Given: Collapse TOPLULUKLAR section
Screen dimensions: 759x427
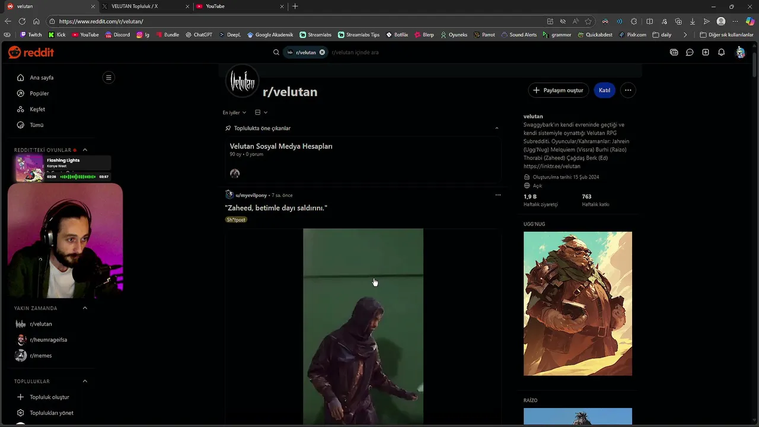Looking at the screenshot, I should click(85, 381).
